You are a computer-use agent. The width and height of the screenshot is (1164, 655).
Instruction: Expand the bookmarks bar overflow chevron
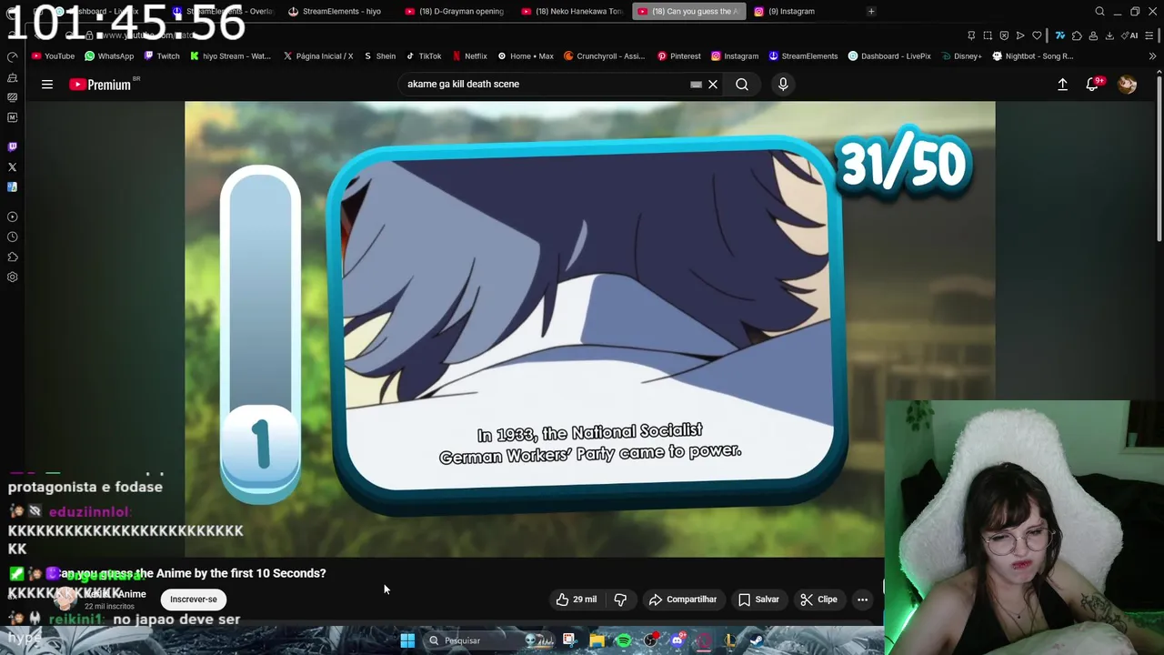pos(1152,56)
